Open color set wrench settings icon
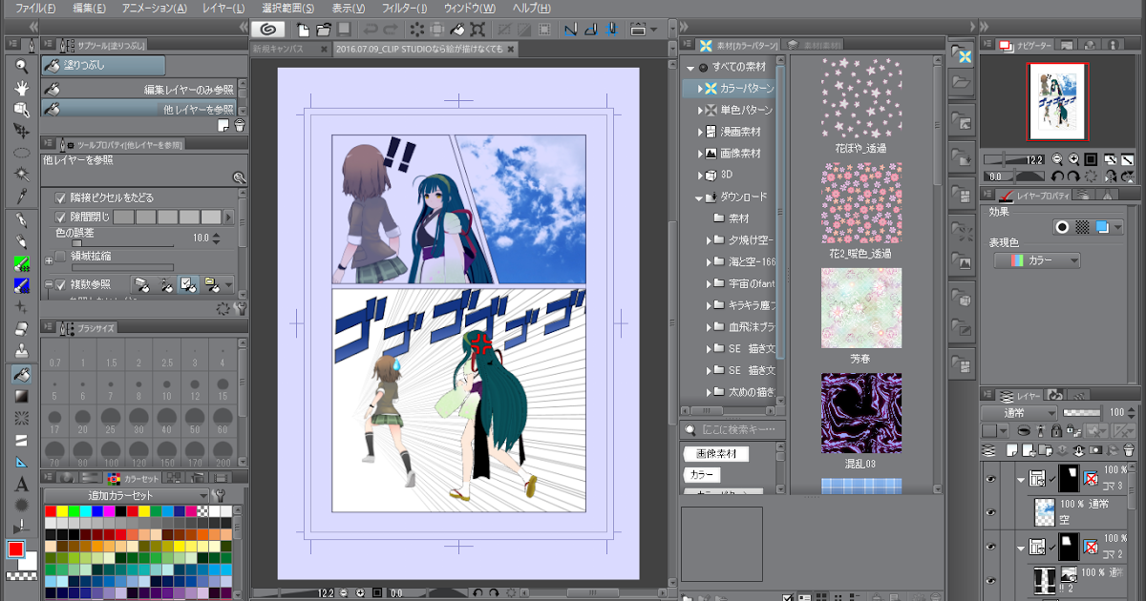The width and height of the screenshot is (1146, 601). [221, 495]
